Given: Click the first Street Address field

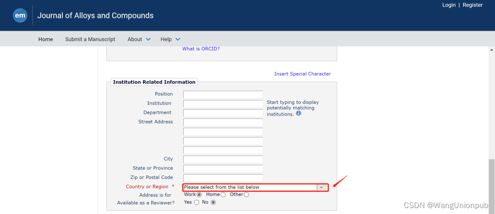Looking at the screenshot, I should point(223,122).
